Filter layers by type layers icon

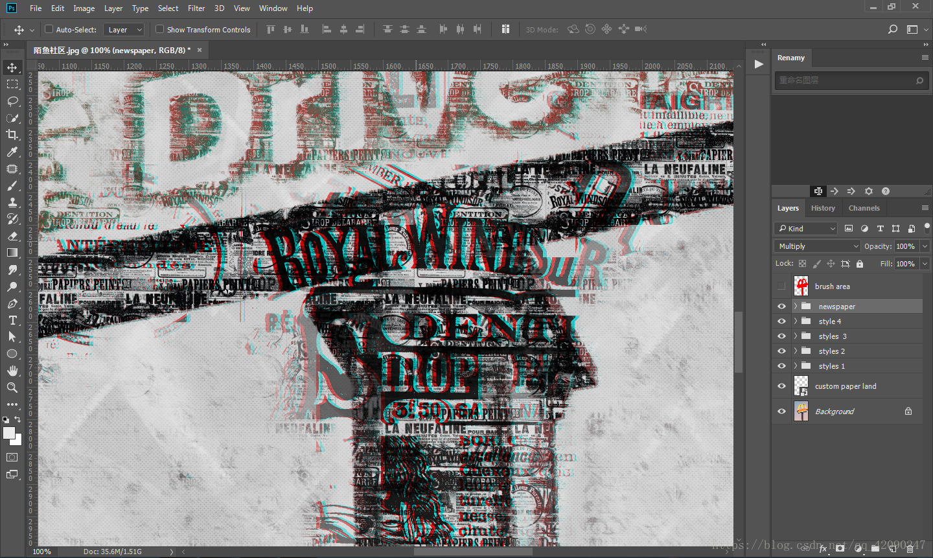(880, 228)
